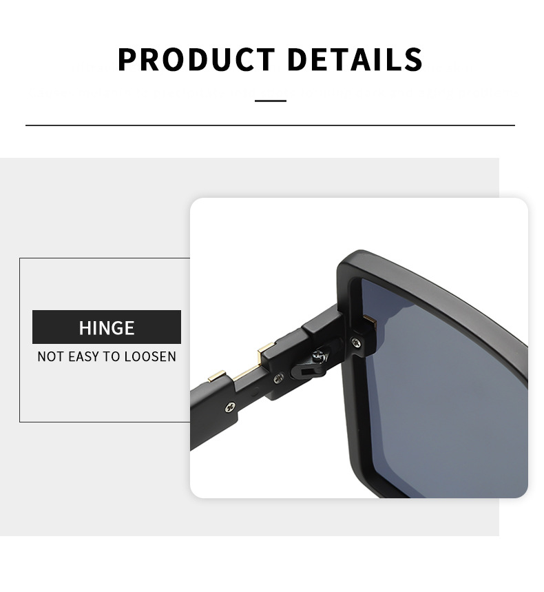Viewport: 544px width, 592px height.
Task: Click the long horizontal divider line
Action: coord(270,125)
